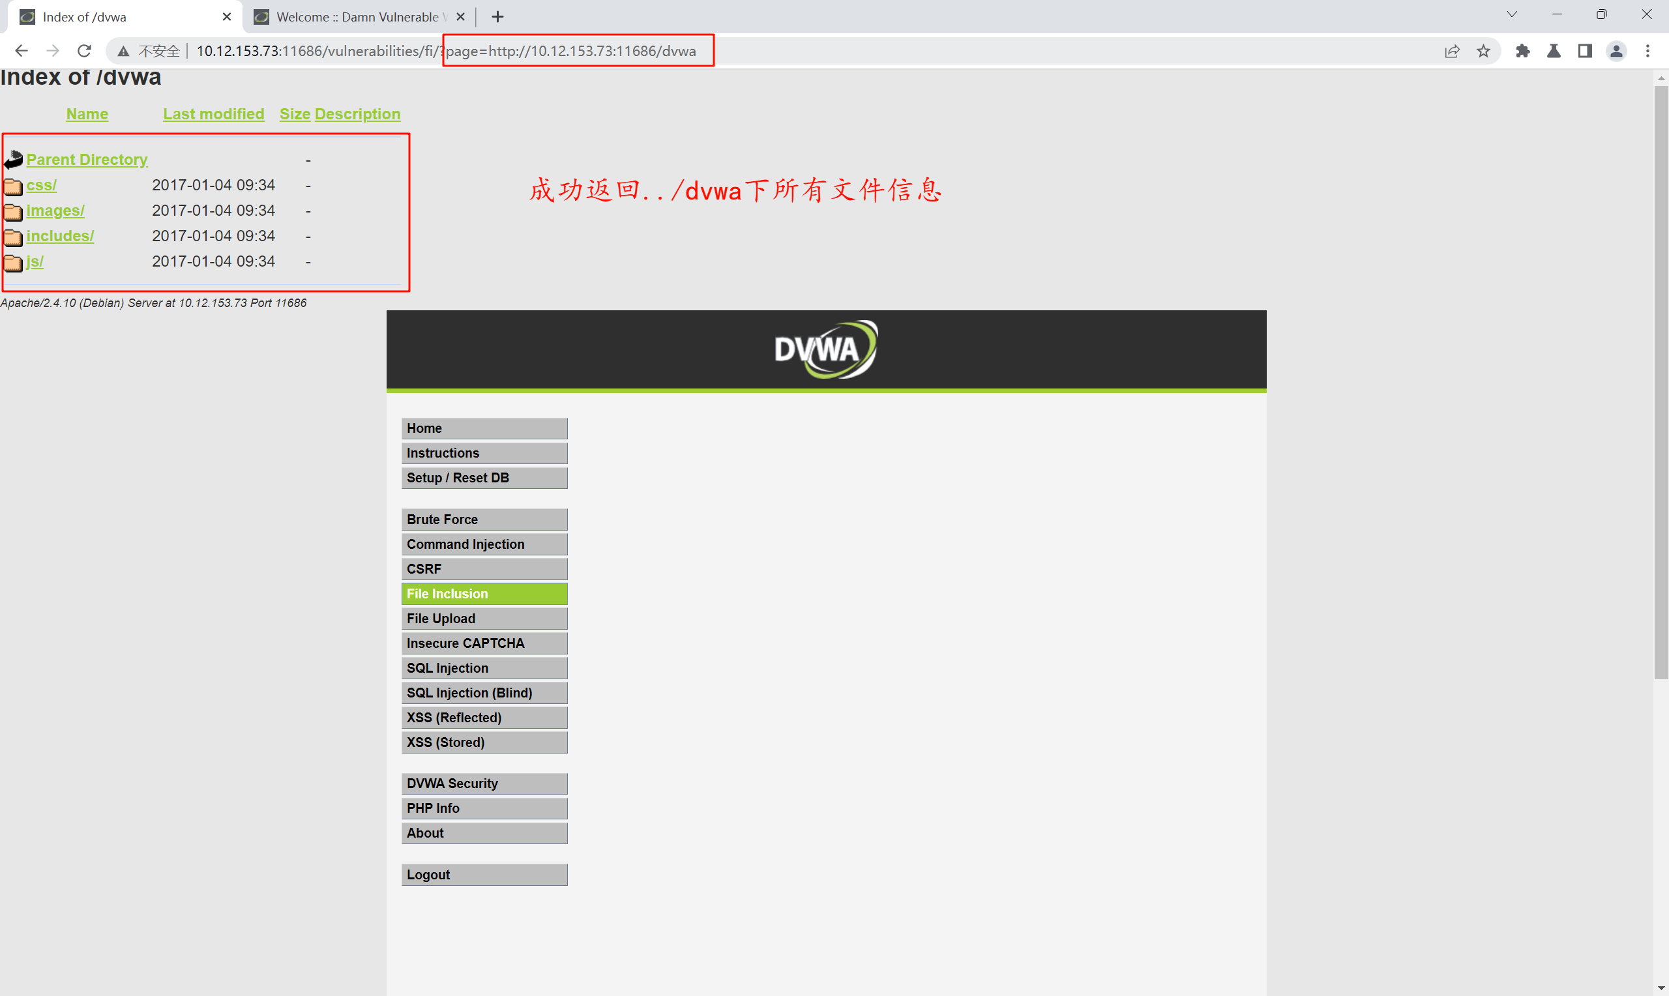Click the URL address bar field

point(939,51)
